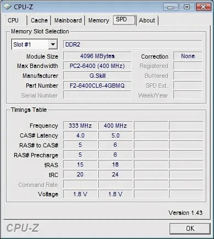Expand the Slot #1 dropdown arrow
This screenshot has width=214, height=239.
point(53,44)
